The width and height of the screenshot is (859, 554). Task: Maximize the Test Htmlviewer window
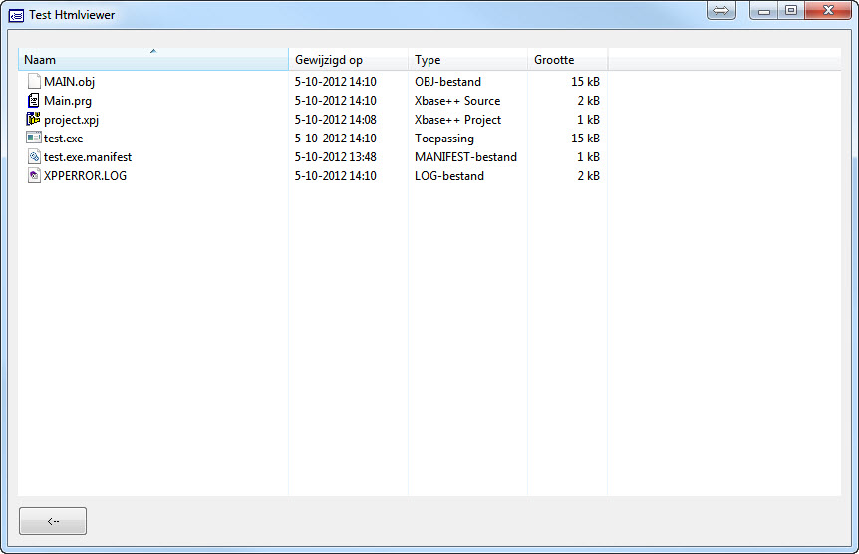(791, 10)
